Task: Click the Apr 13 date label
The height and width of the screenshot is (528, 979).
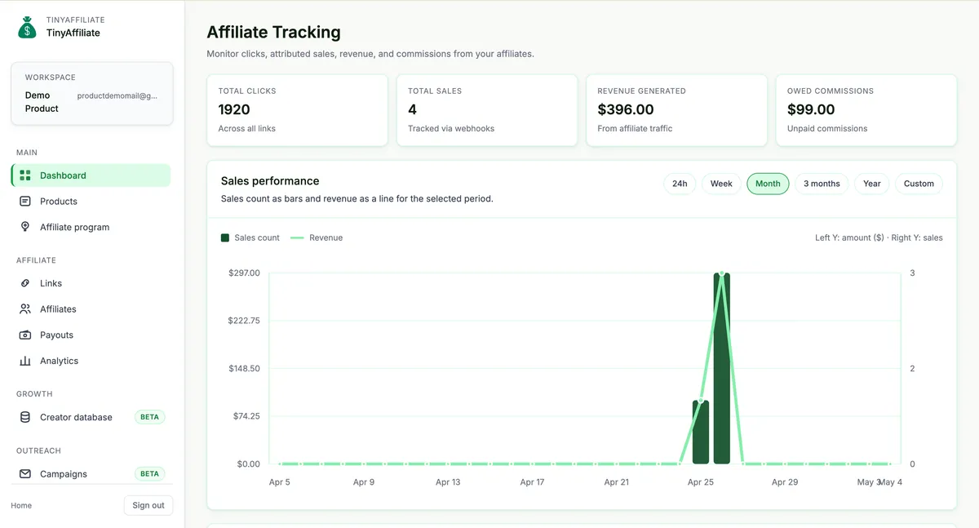Action: [448, 482]
